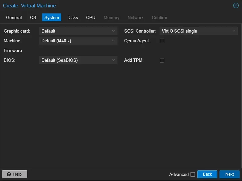
Task: Expand the Graphic card dropdown arrow
Action: pos(113,31)
